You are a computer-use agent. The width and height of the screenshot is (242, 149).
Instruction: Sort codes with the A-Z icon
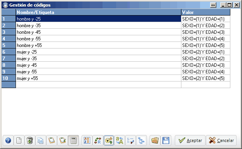tap(87, 140)
